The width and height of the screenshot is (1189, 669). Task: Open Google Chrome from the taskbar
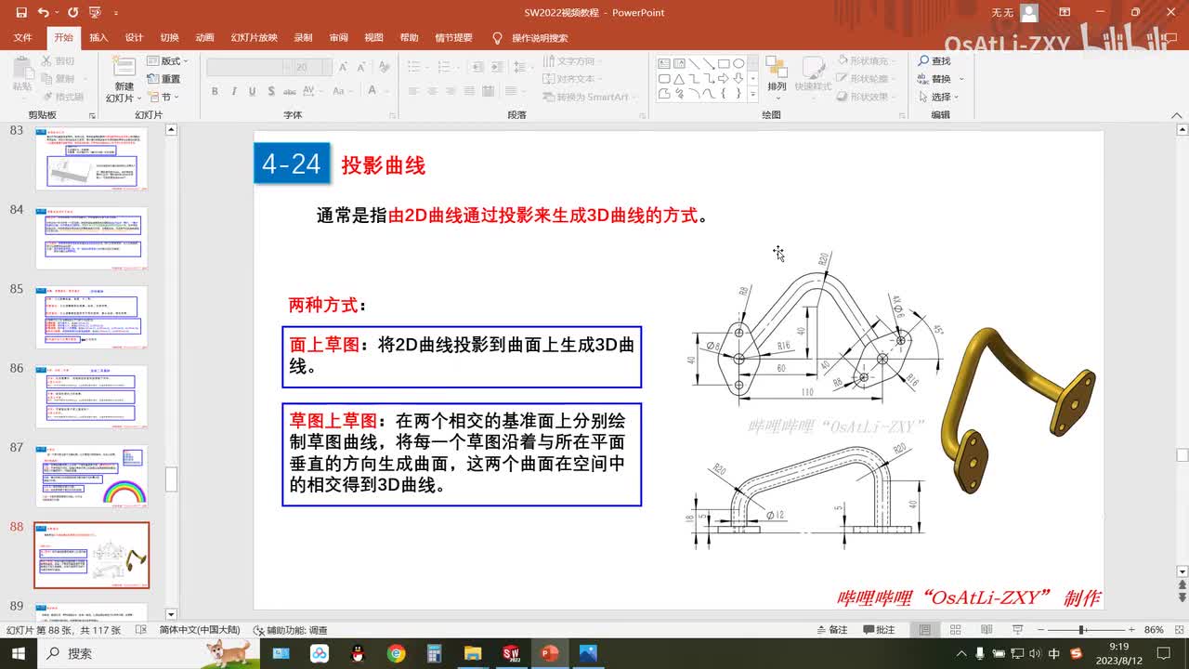pos(397,653)
